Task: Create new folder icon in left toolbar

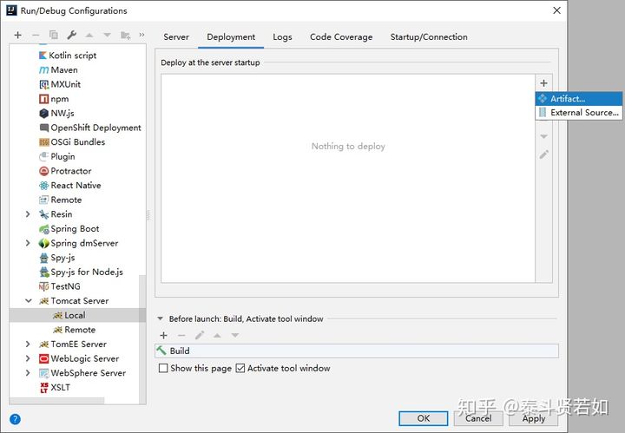Action: [125, 36]
